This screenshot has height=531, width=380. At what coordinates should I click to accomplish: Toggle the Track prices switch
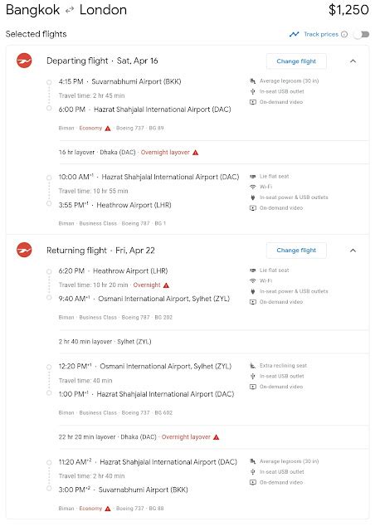pos(362,34)
